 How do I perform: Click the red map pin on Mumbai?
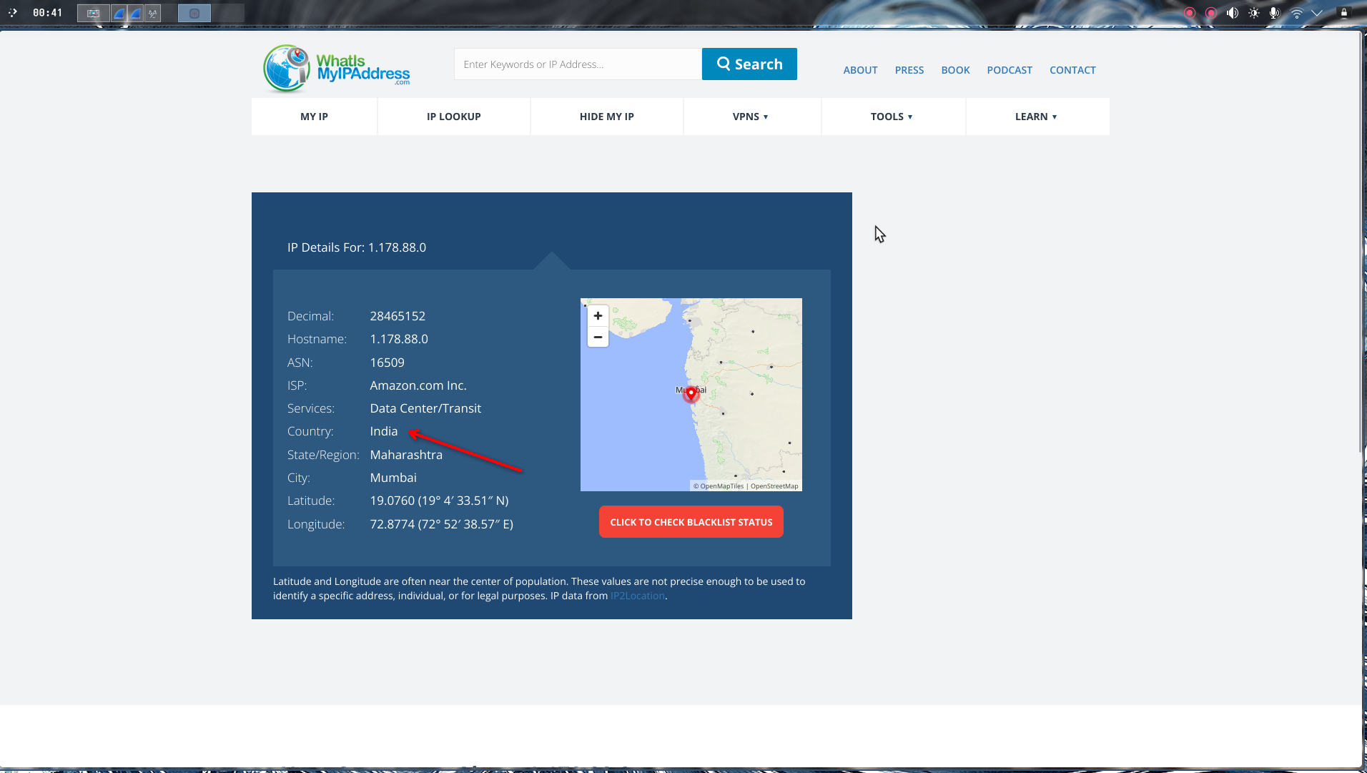(x=690, y=394)
